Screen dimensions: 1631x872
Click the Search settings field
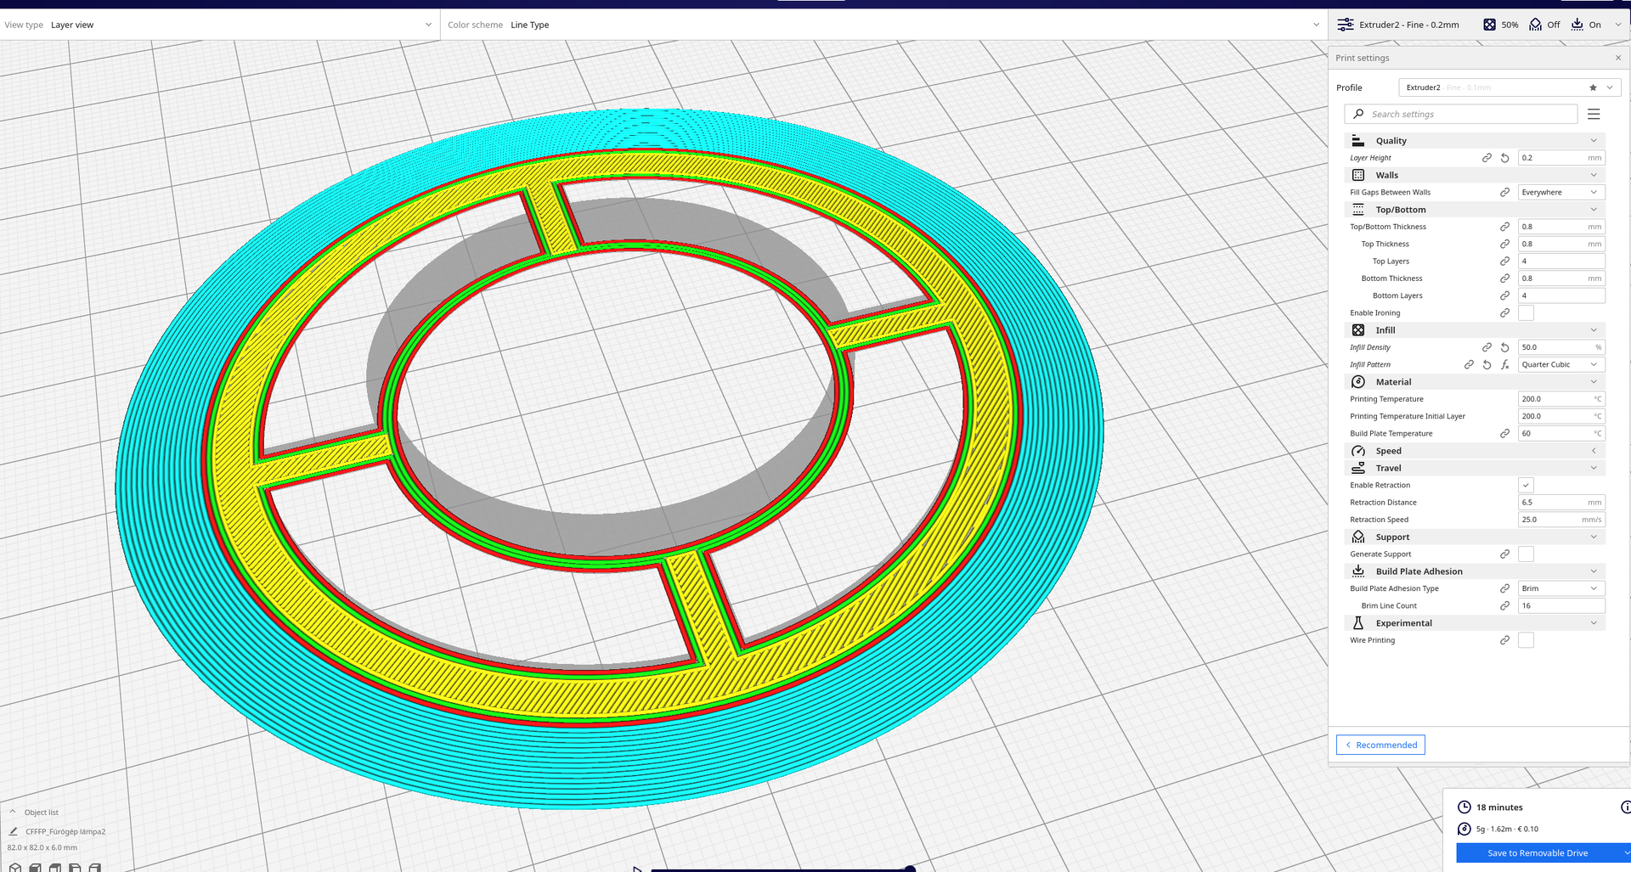point(1461,114)
